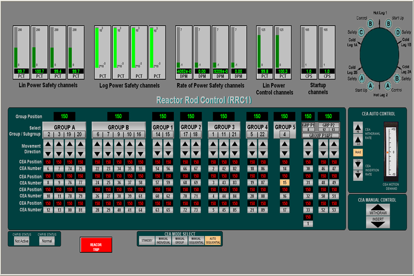Click the up arrow for subgroup 11 in Group 3
Image resolution: width=414 pixels, height=276 pixels.
coord(224,144)
